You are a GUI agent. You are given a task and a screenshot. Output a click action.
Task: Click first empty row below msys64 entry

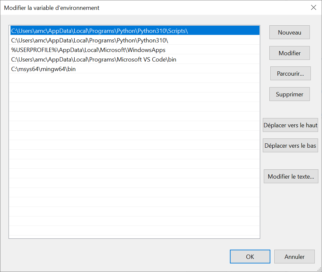point(134,79)
